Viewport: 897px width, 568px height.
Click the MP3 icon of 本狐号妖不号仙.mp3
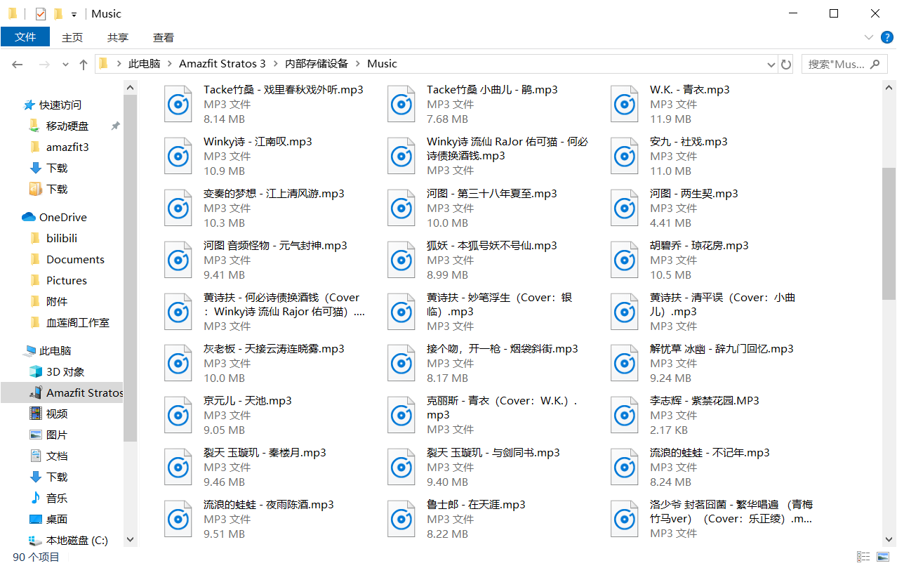pos(401,260)
